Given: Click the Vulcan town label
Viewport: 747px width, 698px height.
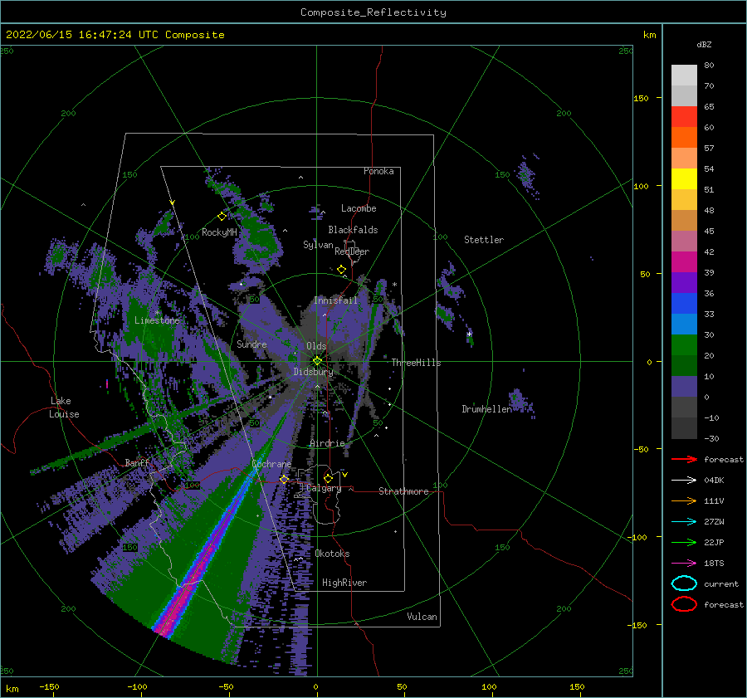Looking at the screenshot, I should (x=422, y=617).
